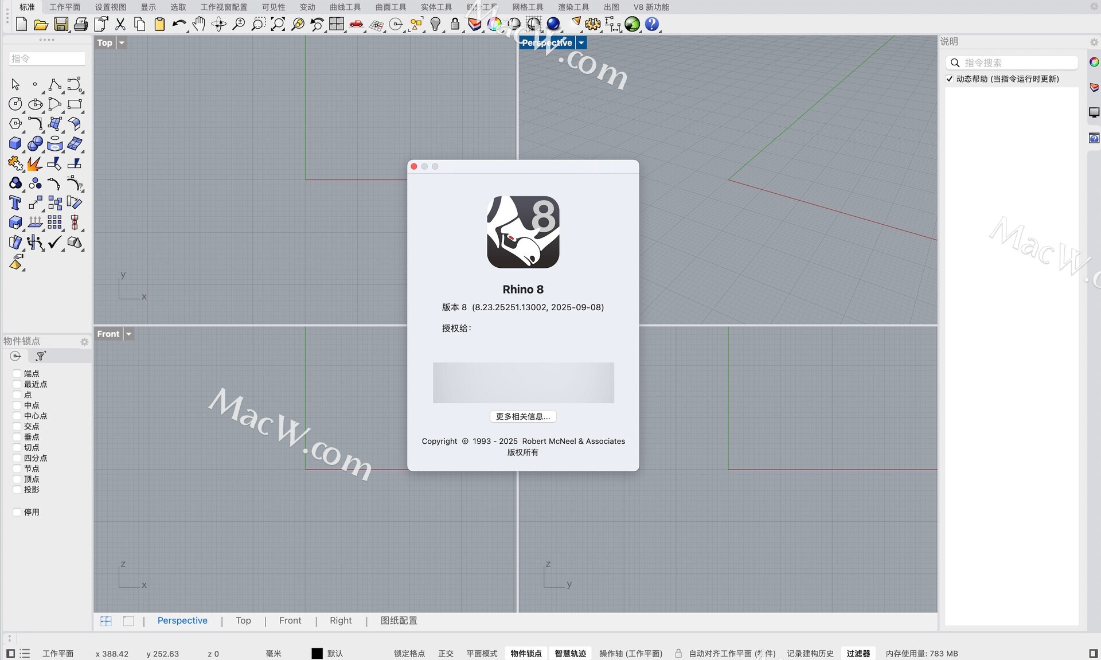Click the Explode tool icon
1101x660 pixels.
[x=36, y=164]
